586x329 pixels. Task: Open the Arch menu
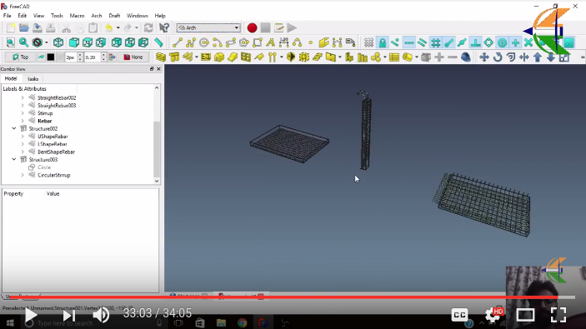pyautogui.click(x=97, y=16)
